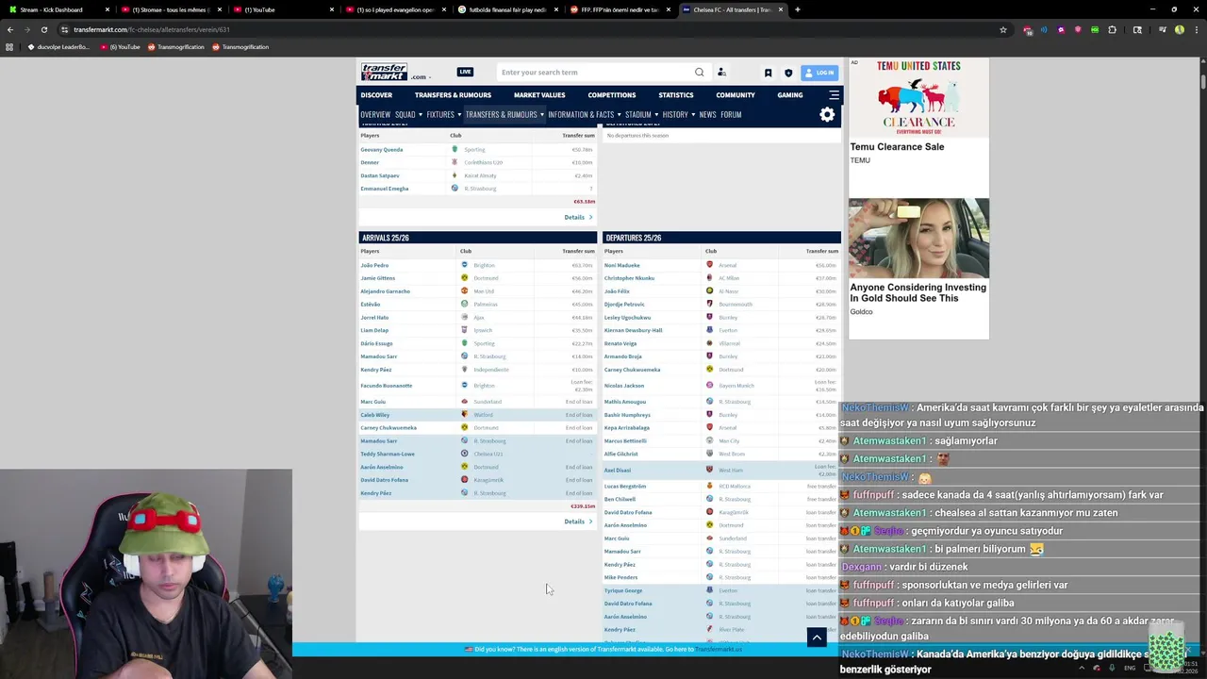Click Everton crest next to Kiernan Dewsbury-Hall
This screenshot has width=1207, height=679.
tap(710, 330)
